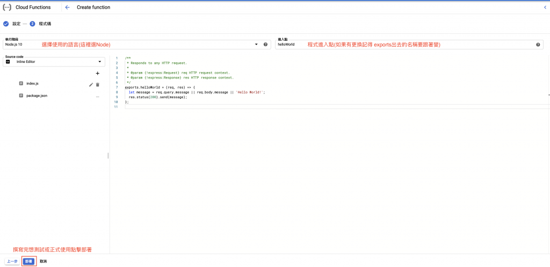Open help icon for the runtime field
The height and width of the screenshot is (267, 550).
pos(265,45)
